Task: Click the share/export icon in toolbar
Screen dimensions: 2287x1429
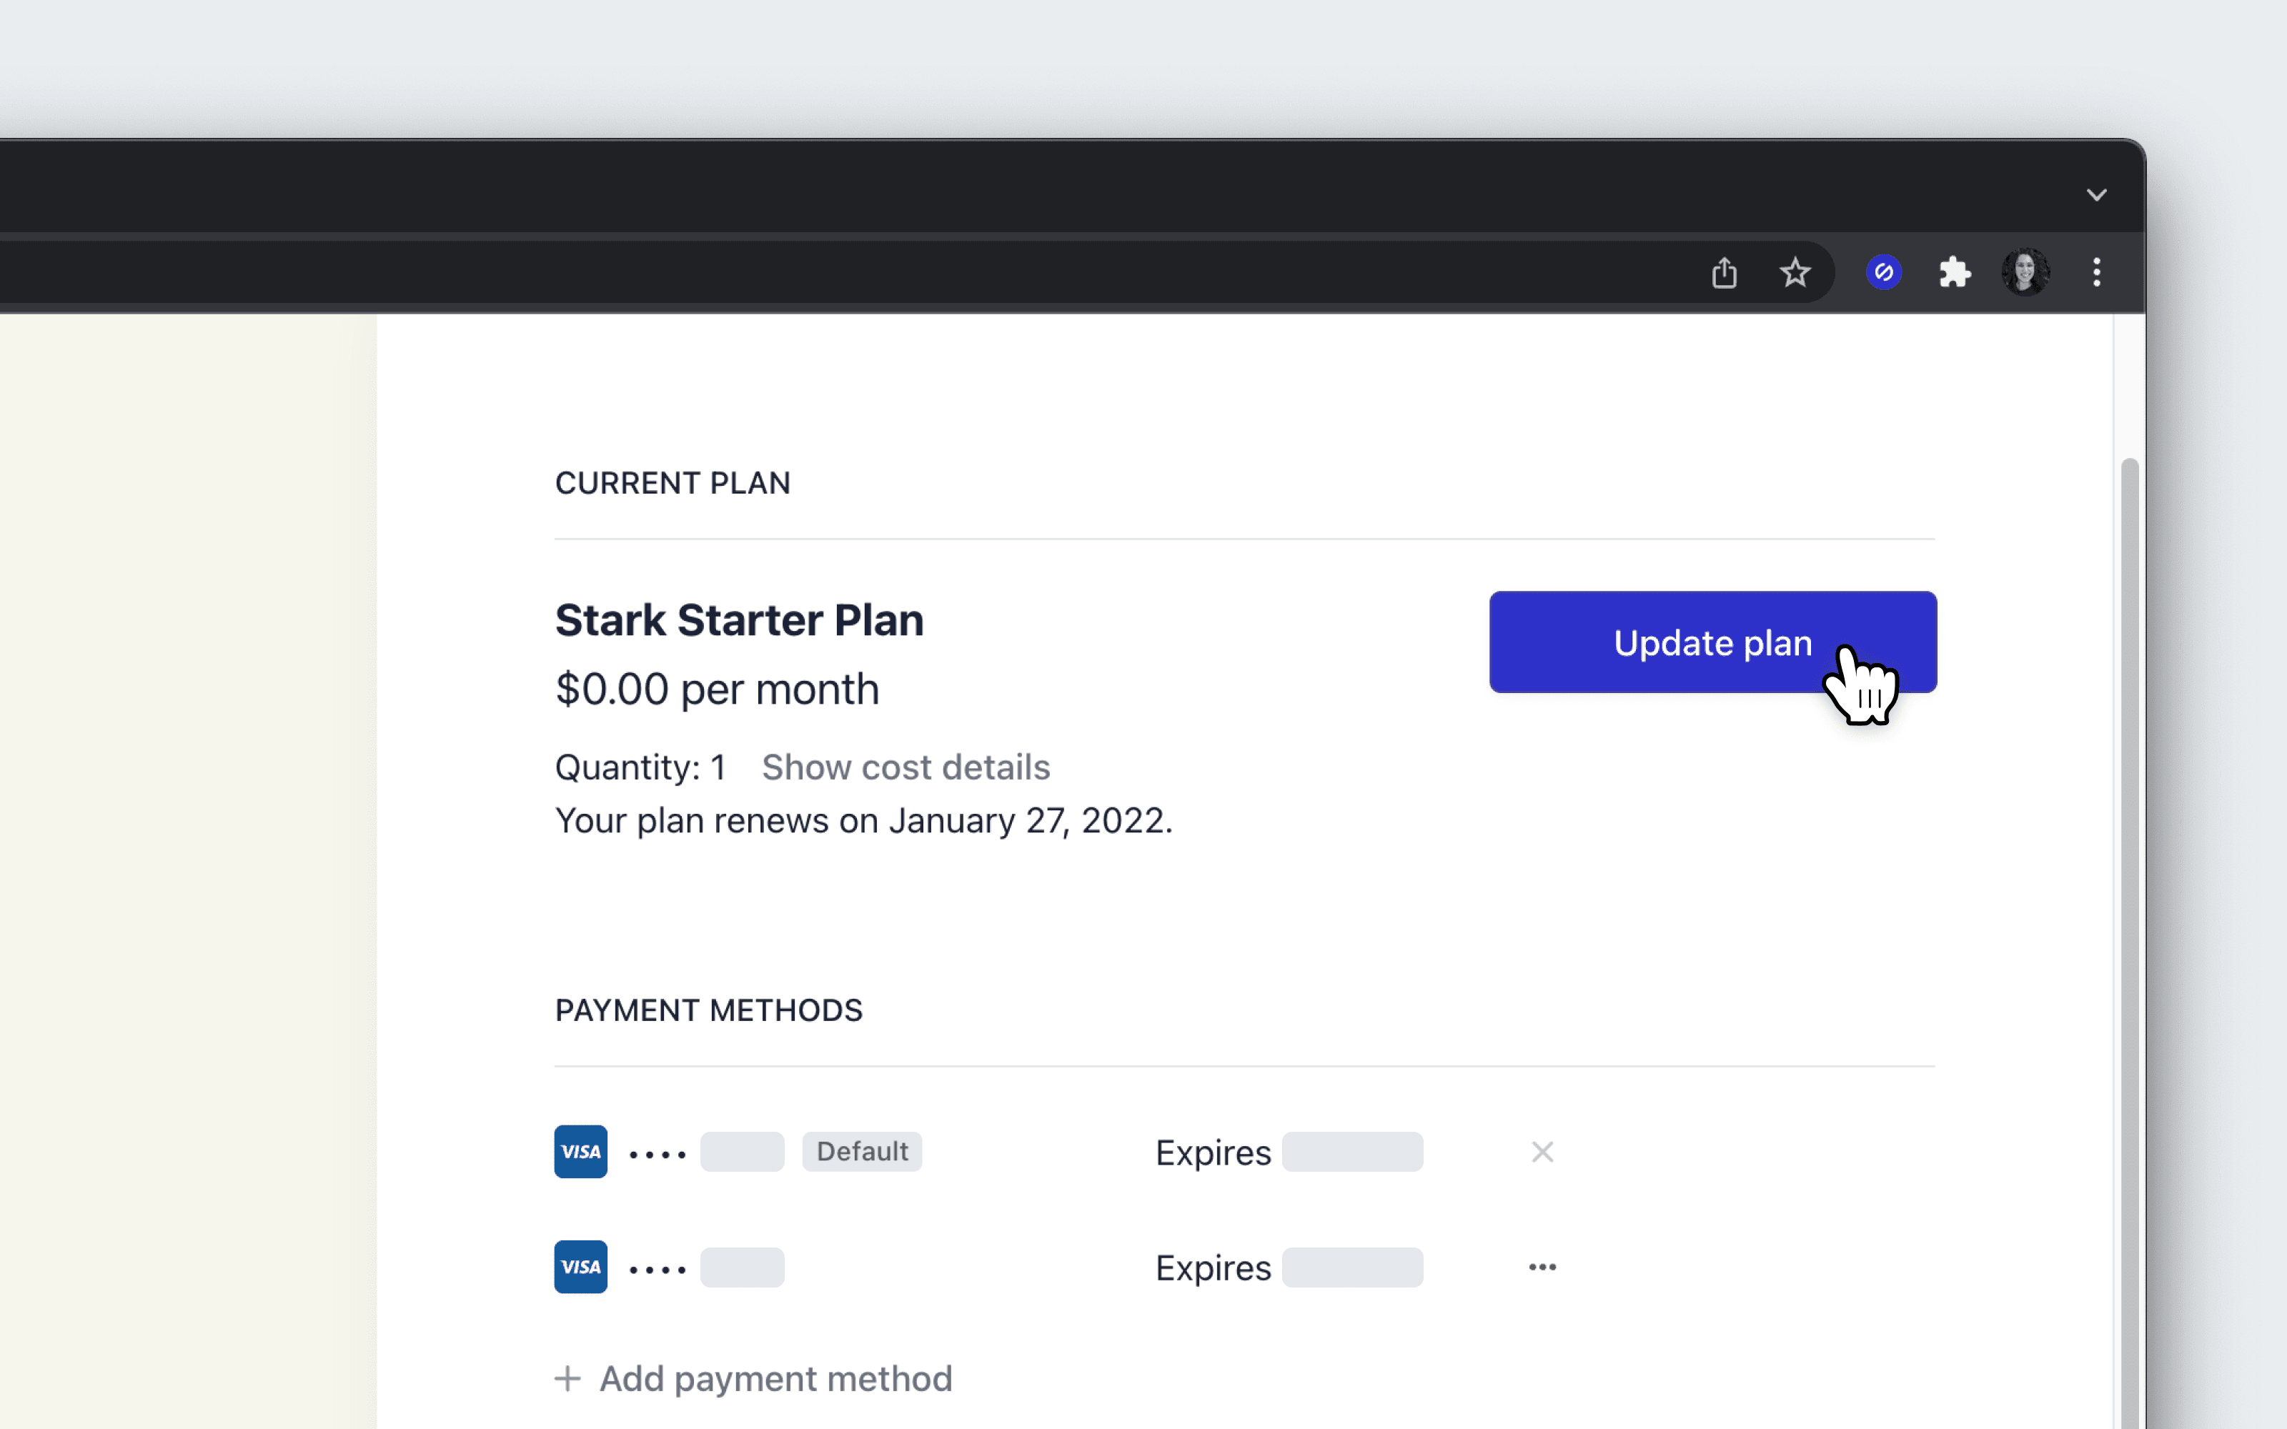Action: (x=1724, y=273)
